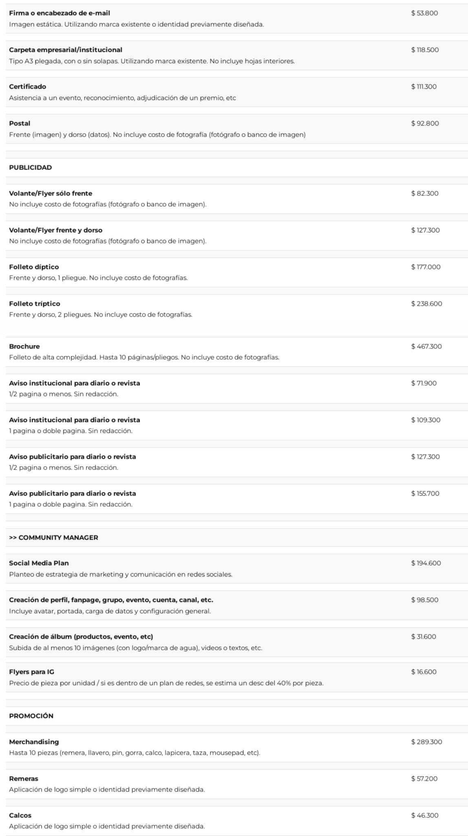Viewport: 468px width, 836px height.
Task: Click the "Firma o encabezado de e-mail" title
Action: (x=60, y=13)
